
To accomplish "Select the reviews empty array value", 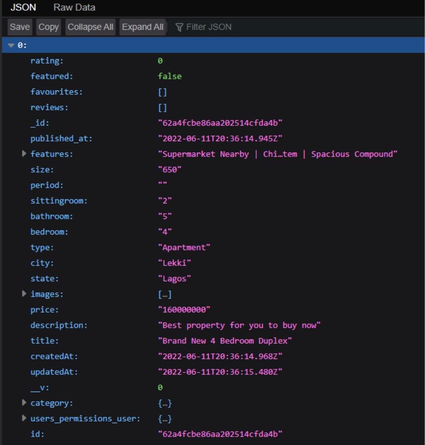I will [x=163, y=108].
